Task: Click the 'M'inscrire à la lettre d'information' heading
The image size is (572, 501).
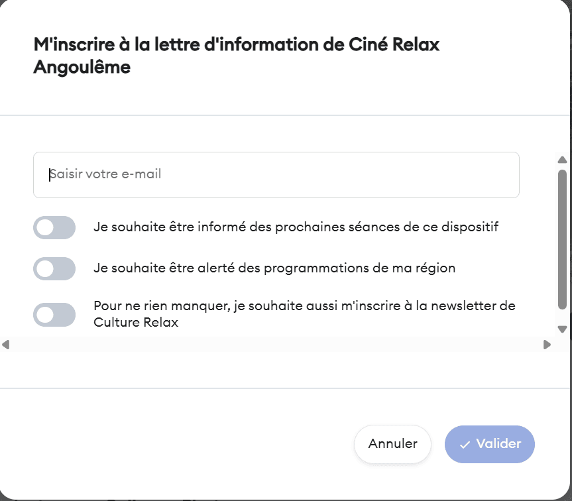Action: [236, 44]
